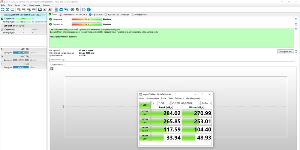Open Вигляд menu in Hard Disk Sentinel
This screenshot has width=300, height=150.
tap(17, 5)
